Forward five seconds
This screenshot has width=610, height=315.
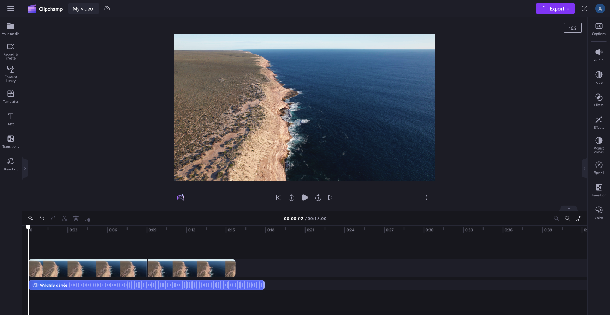318,198
